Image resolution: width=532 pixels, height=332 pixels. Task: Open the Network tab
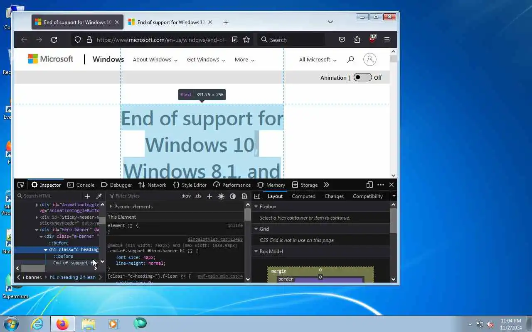pyautogui.click(x=152, y=185)
